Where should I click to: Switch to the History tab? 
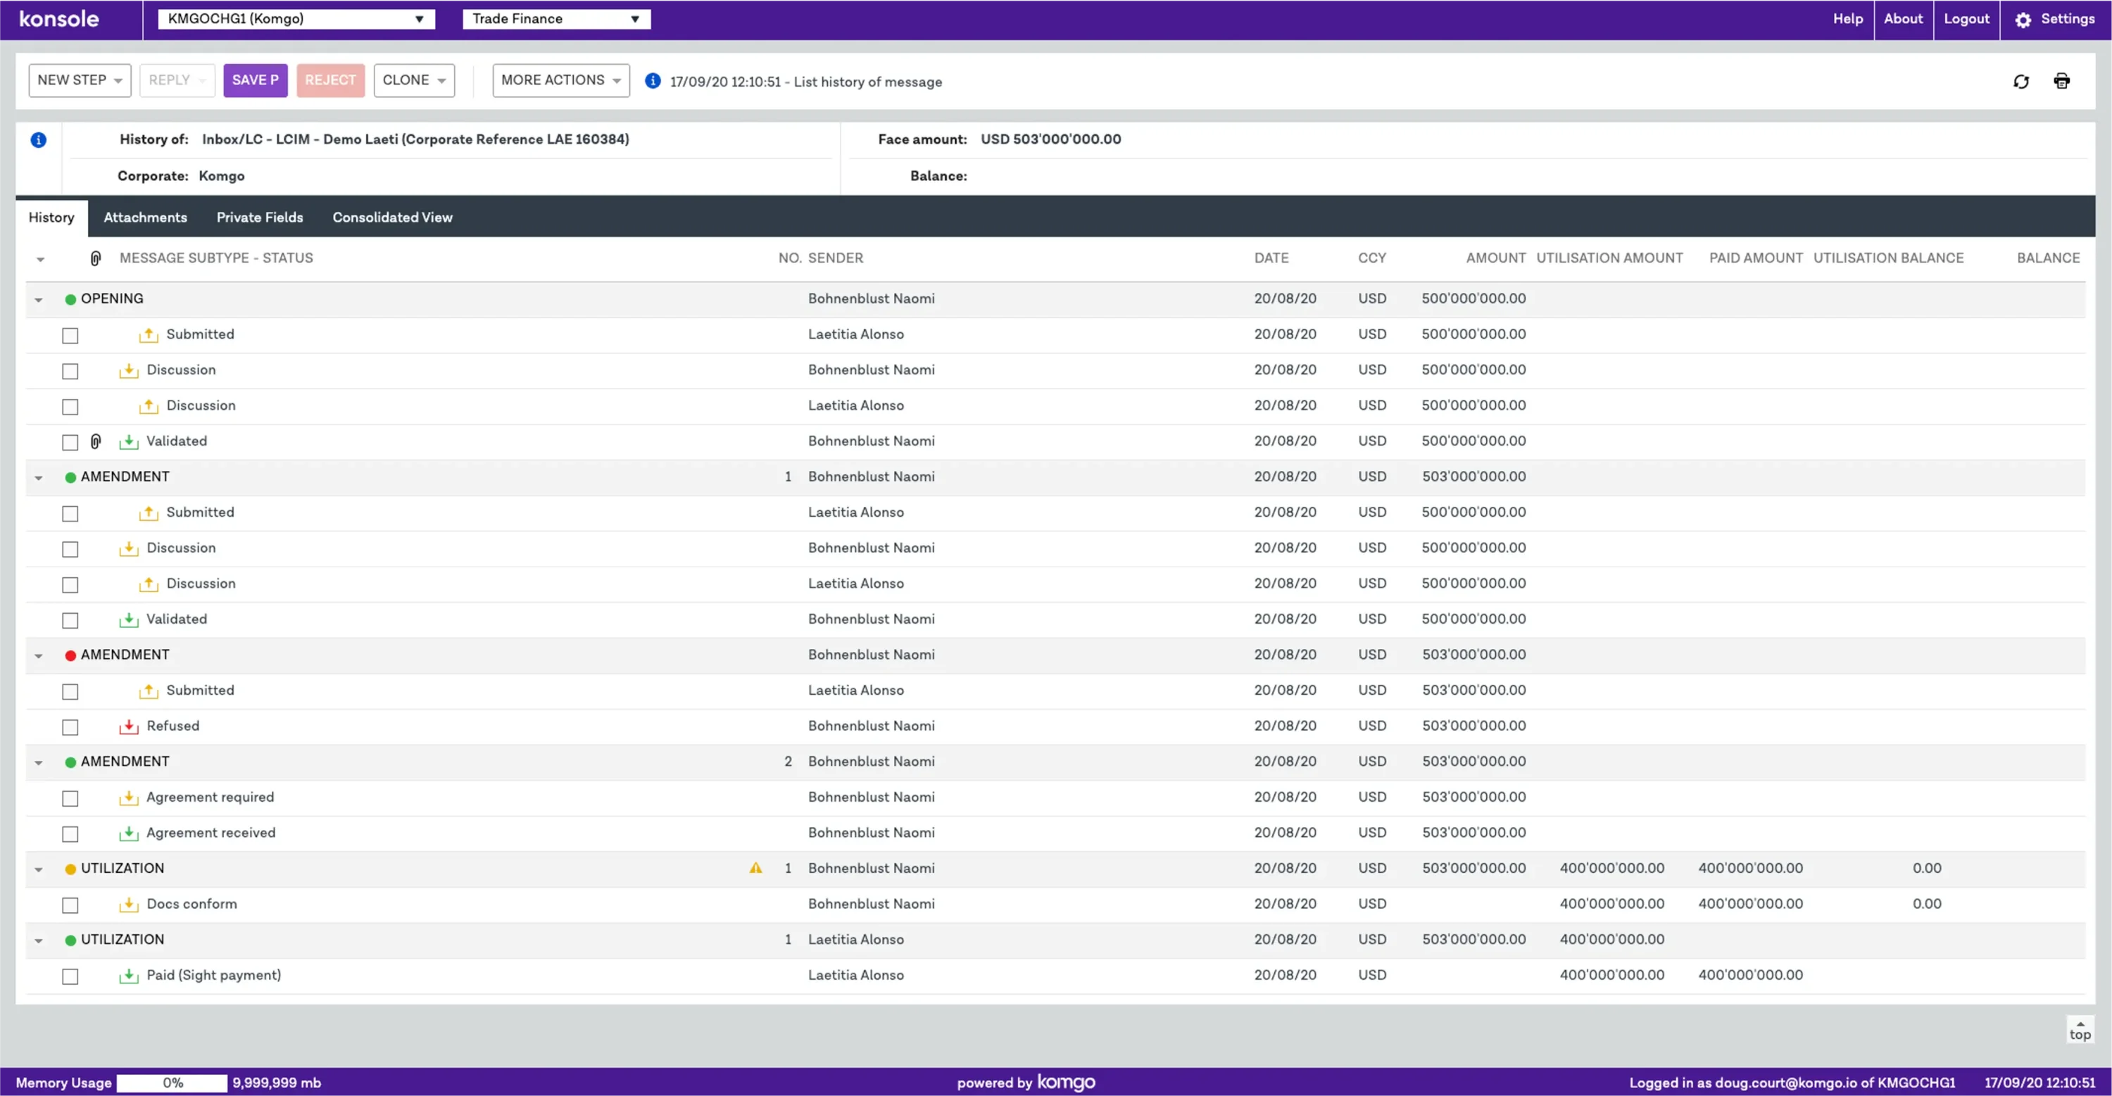tap(51, 218)
